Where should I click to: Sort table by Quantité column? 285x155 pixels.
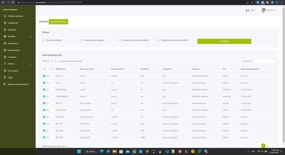pyautogui.click(x=150, y=69)
